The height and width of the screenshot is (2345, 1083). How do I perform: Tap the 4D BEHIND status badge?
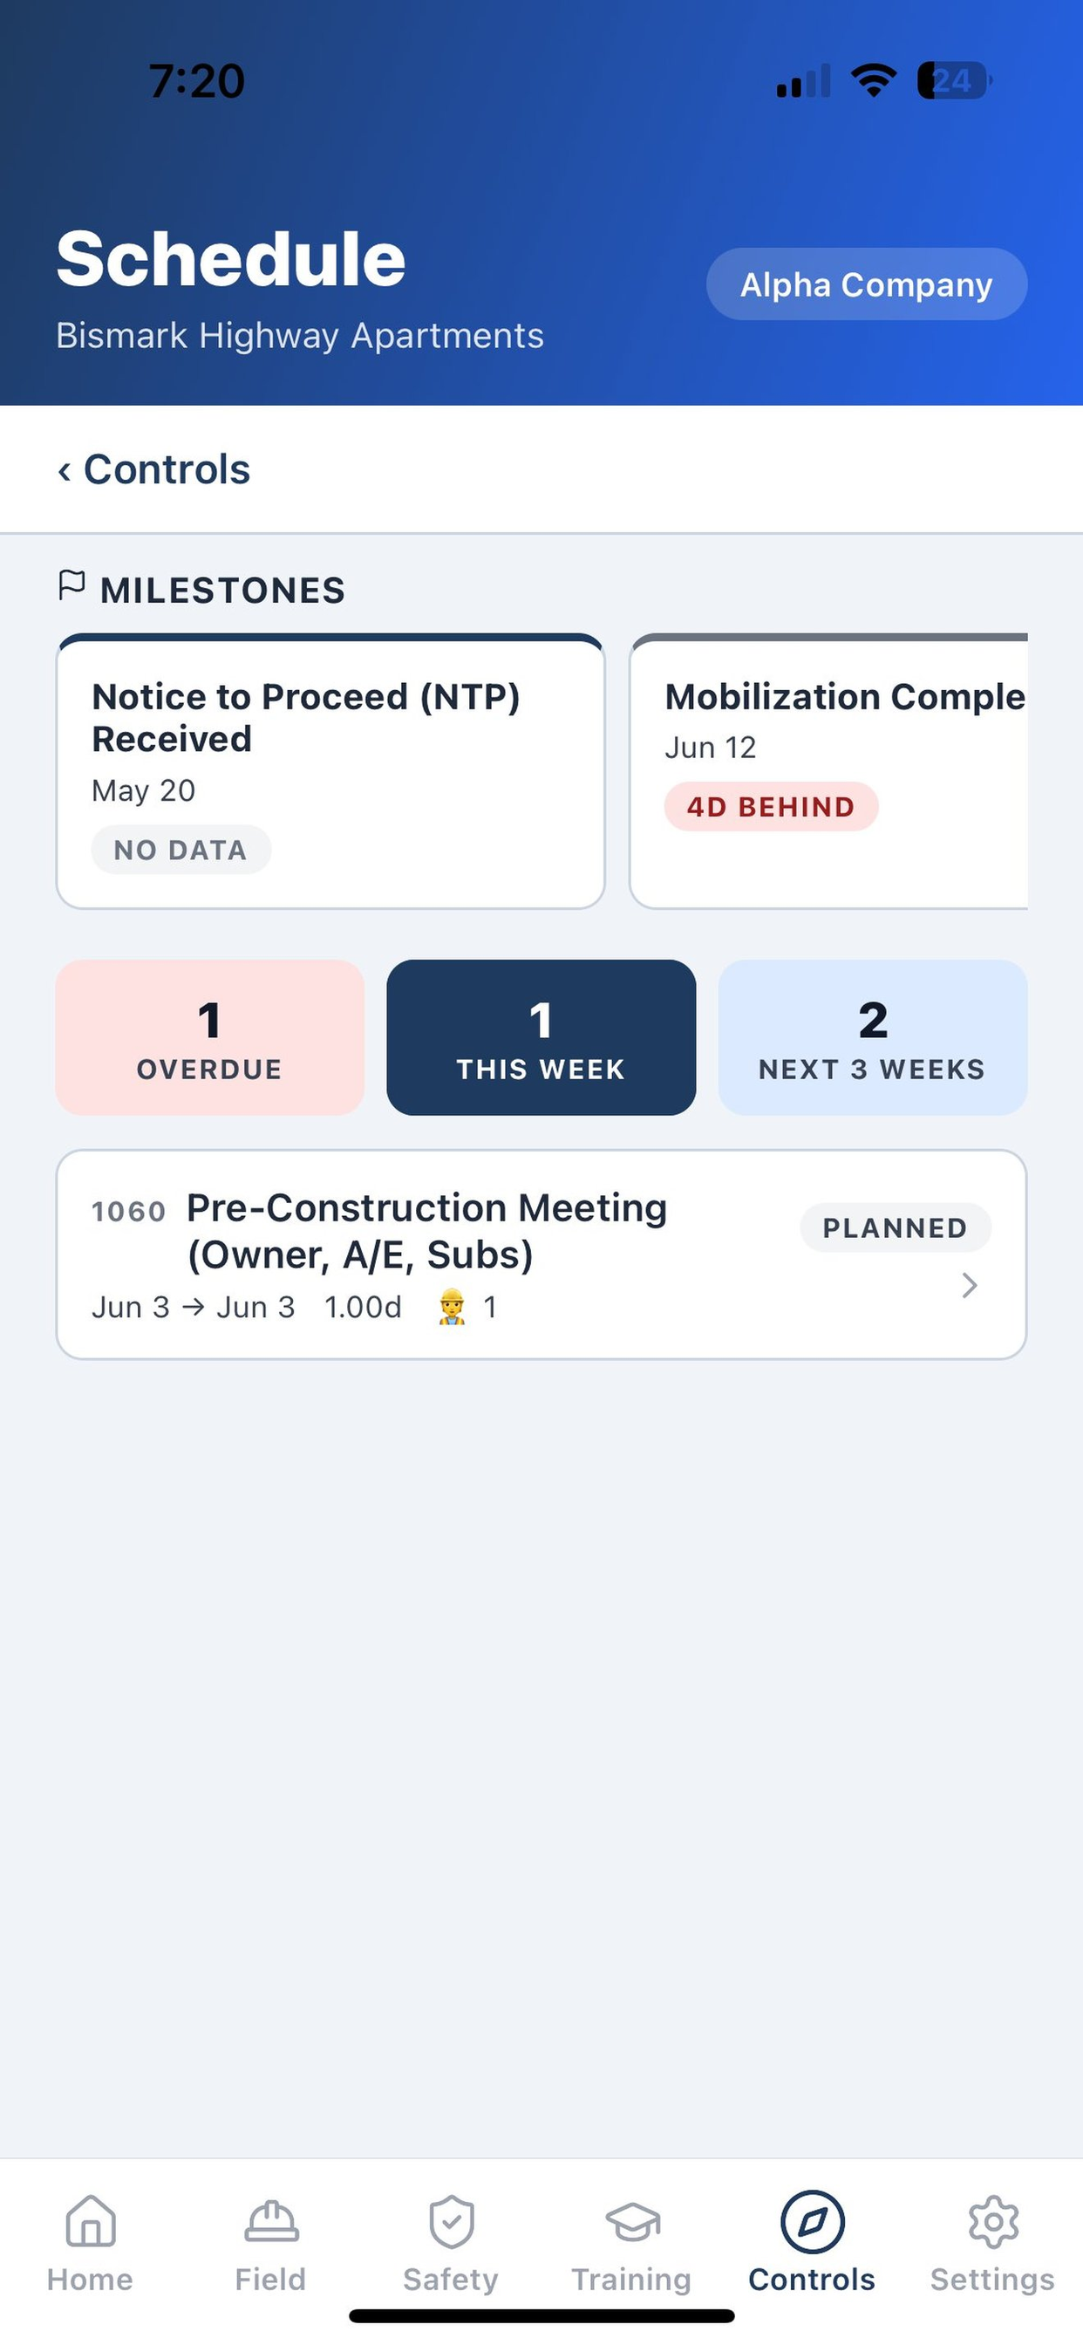771,807
